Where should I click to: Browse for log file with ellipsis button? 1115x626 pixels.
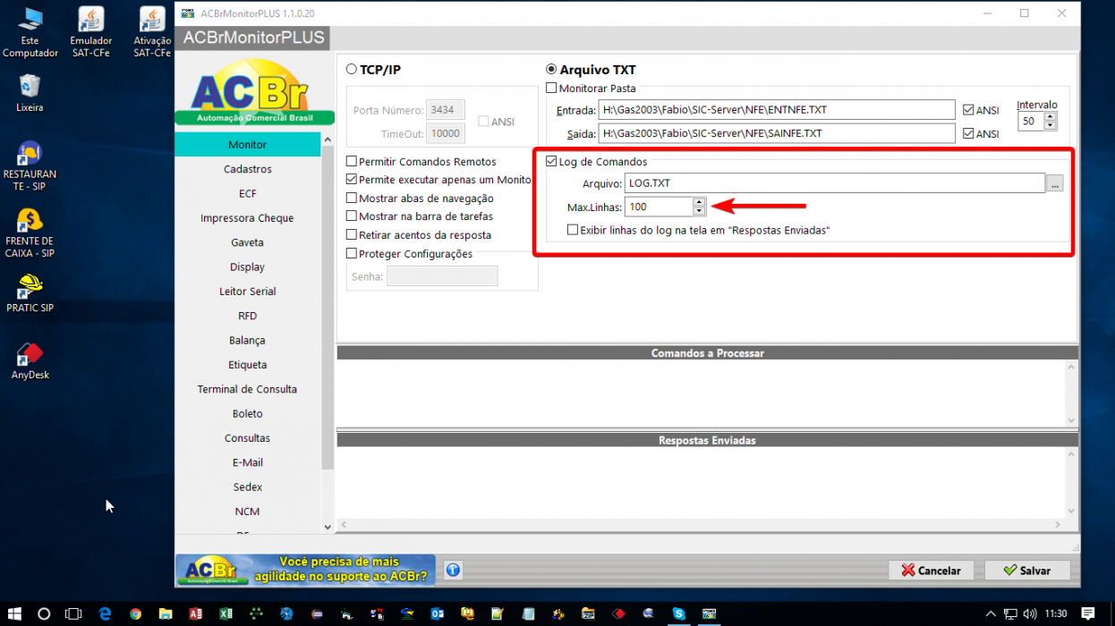[1055, 183]
